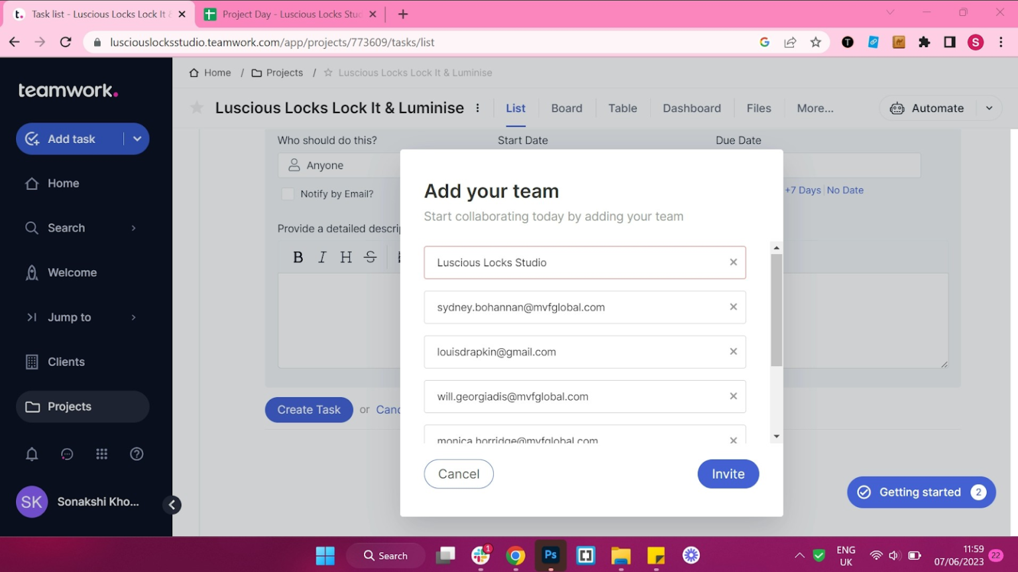Star the Luscious Locks project as favorite
The height and width of the screenshot is (572, 1018).
point(196,107)
